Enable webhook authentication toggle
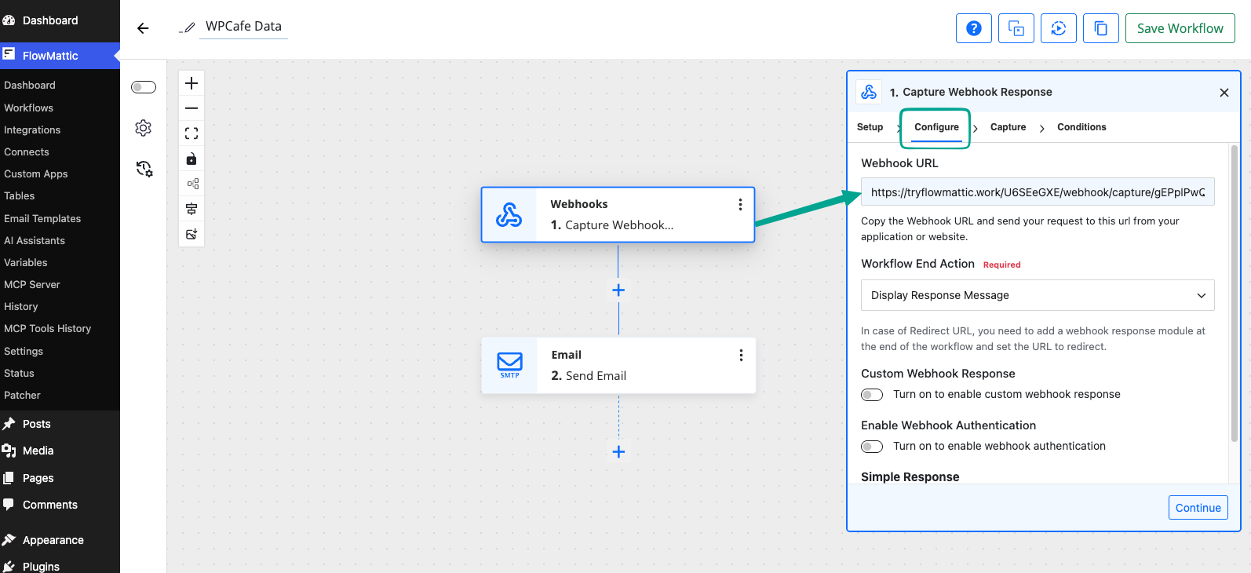The width and height of the screenshot is (1251, 573). pyautogui.click(x=872, y=447)
